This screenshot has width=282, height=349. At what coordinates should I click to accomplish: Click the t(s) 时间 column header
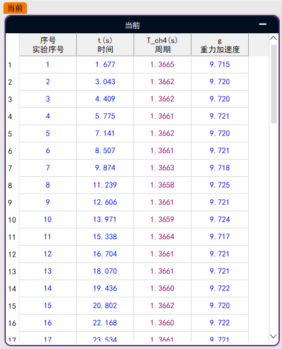[x=105, y=45]
